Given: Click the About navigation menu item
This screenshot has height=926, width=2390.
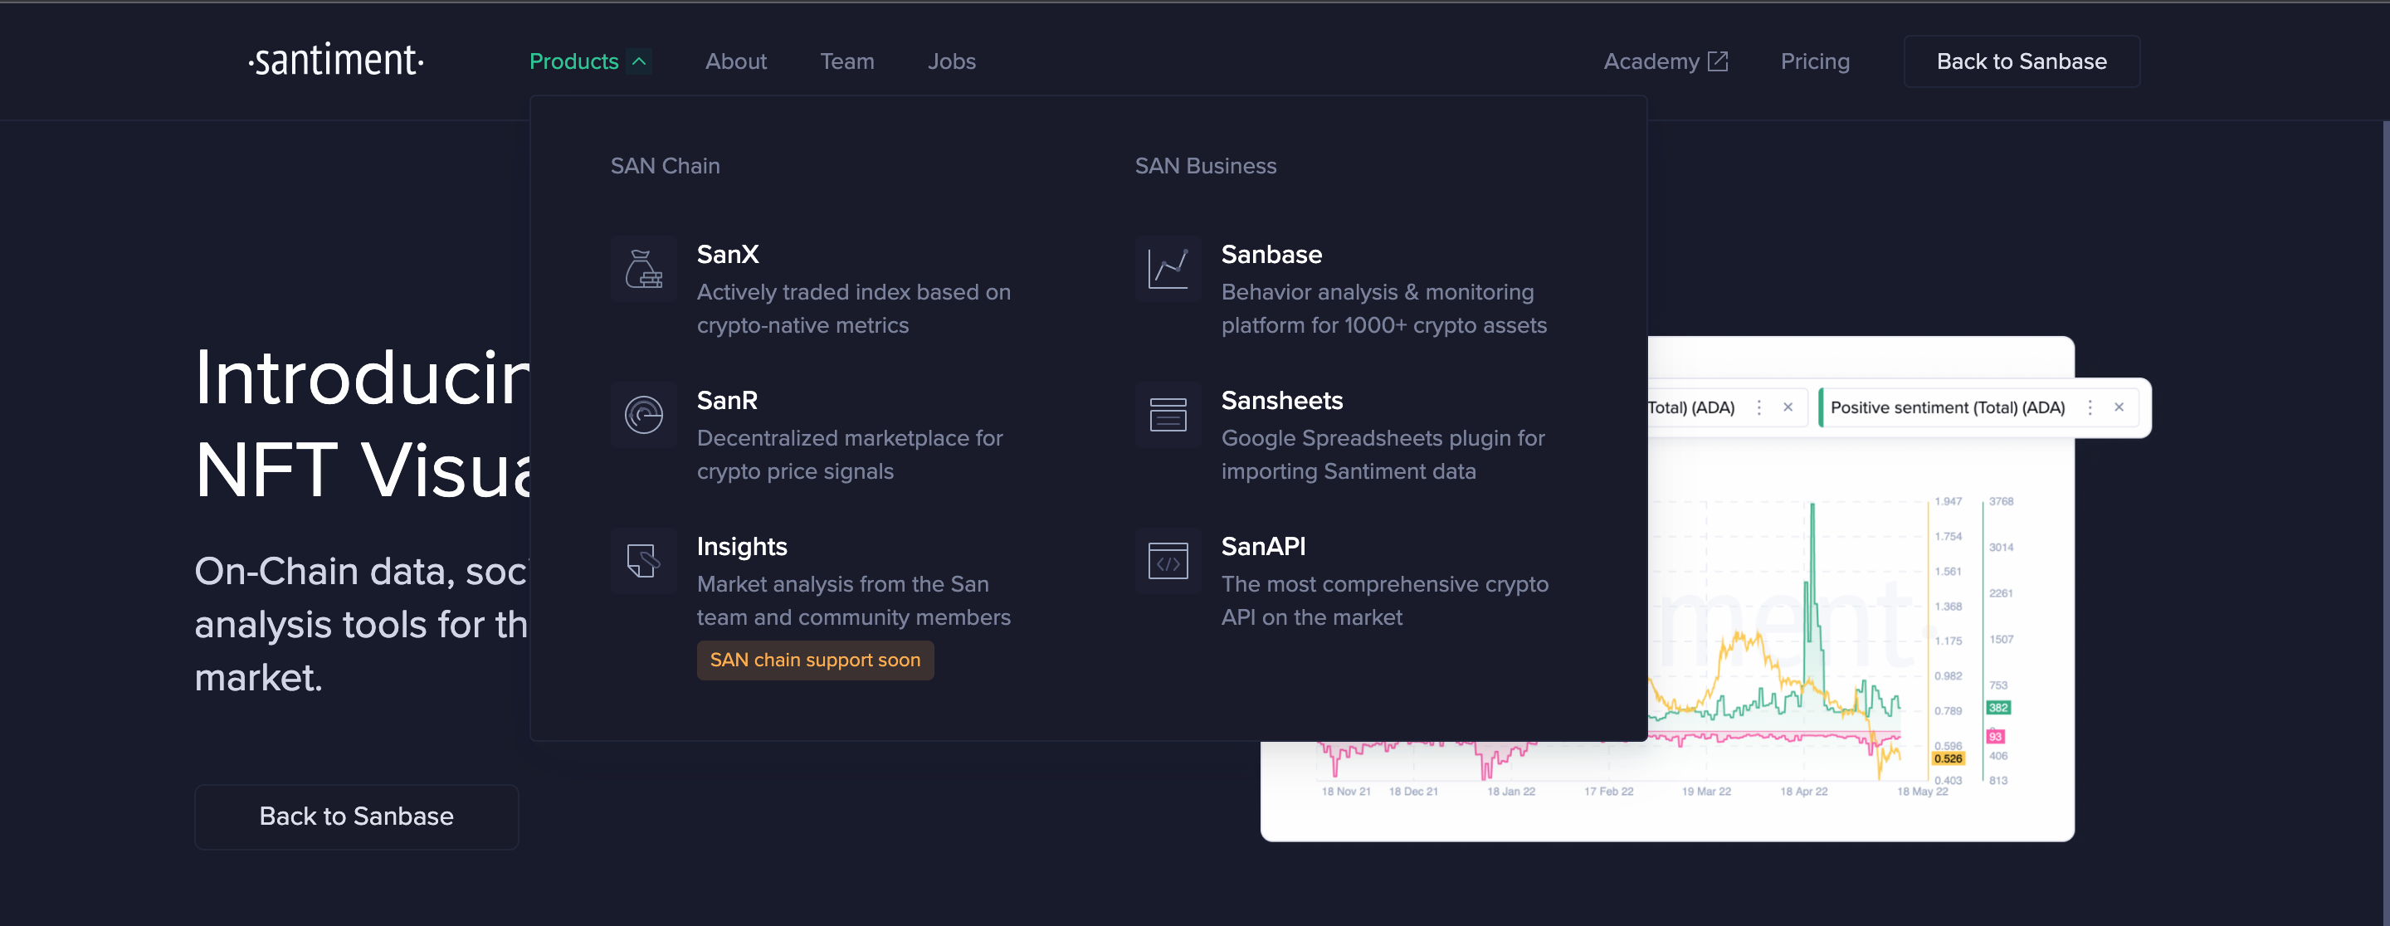Looking at the screenshot, I should pyautogui.click(x=734, y=61).
